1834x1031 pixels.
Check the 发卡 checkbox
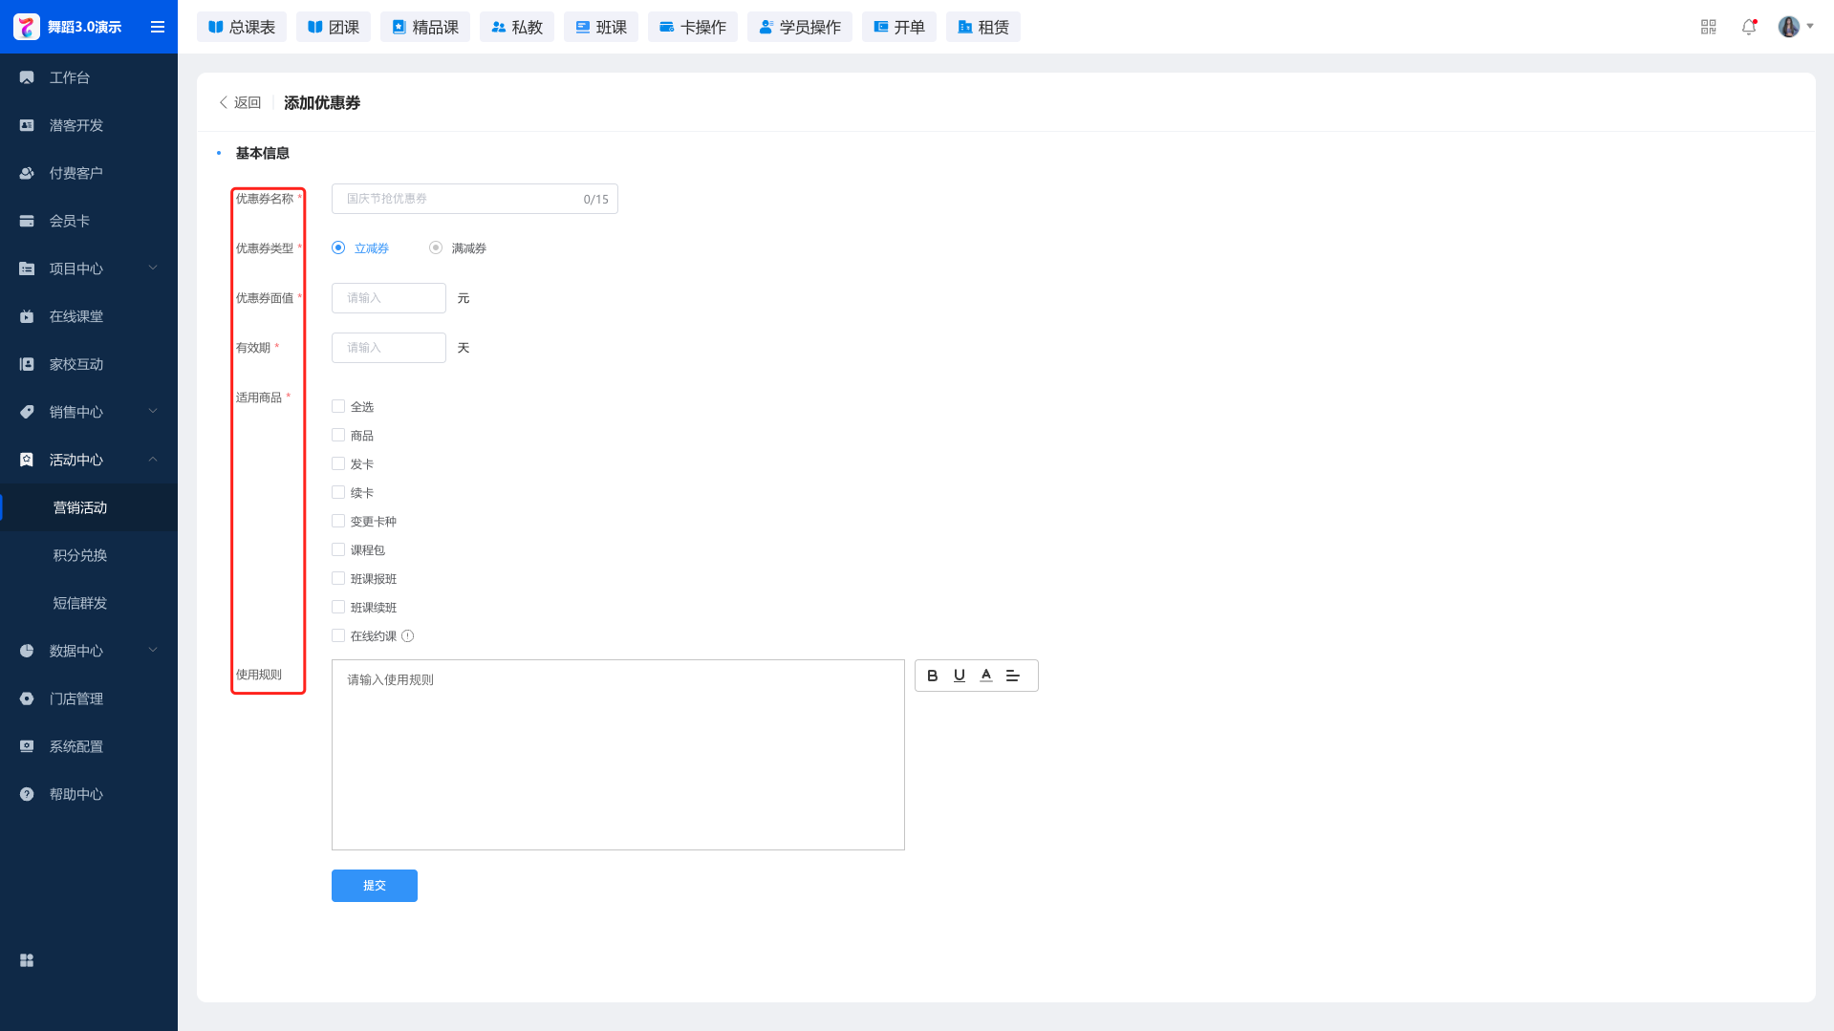338,463
